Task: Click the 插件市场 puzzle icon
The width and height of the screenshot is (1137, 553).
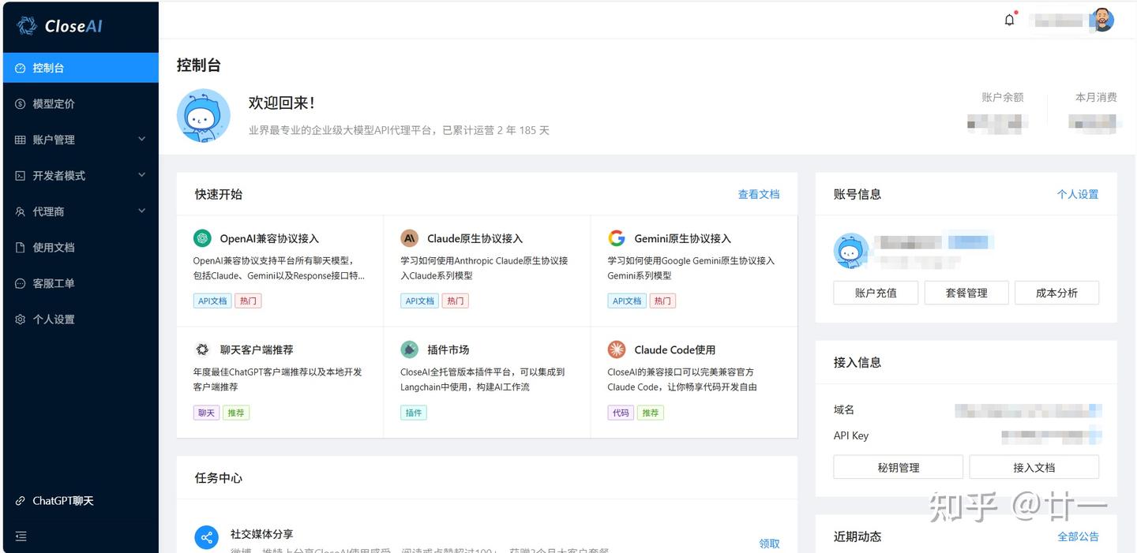Action: click(409, 349)
